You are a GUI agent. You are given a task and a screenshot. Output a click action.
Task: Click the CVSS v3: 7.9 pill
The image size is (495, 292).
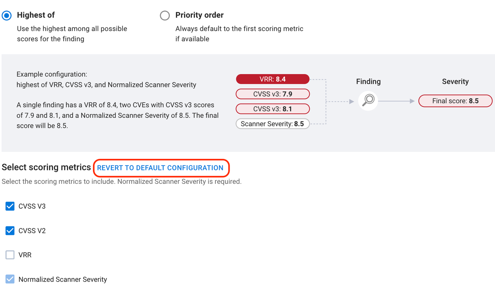[273, 94]
